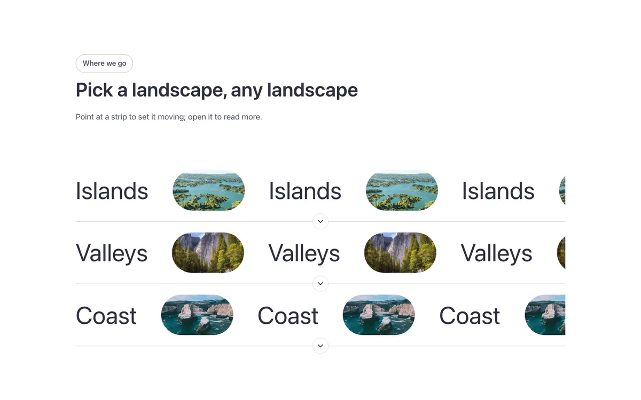Open the middle Valleys cliff photo
The height and width of the screenshot is (400, 641).
400,253
